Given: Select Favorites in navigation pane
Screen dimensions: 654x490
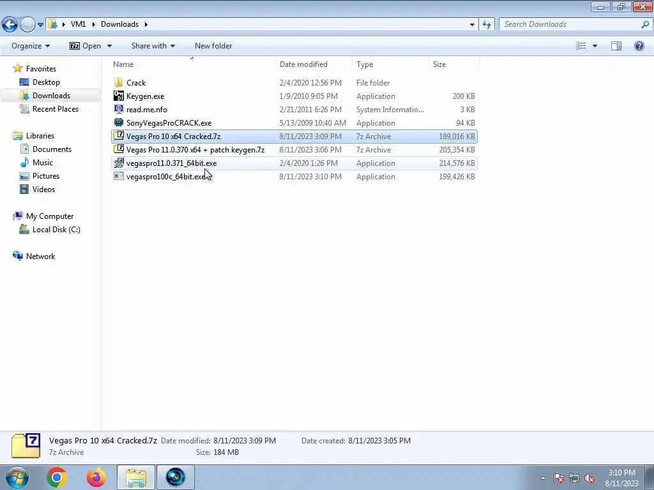Looking at the screenshot, I should tap(41, 69).
